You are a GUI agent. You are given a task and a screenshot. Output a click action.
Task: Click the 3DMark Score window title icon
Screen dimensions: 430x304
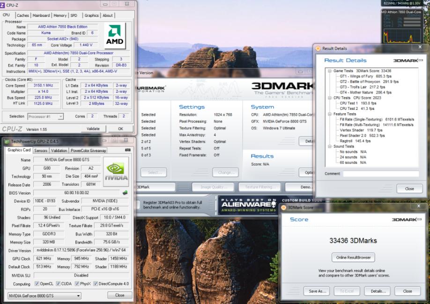pos(283,208)
